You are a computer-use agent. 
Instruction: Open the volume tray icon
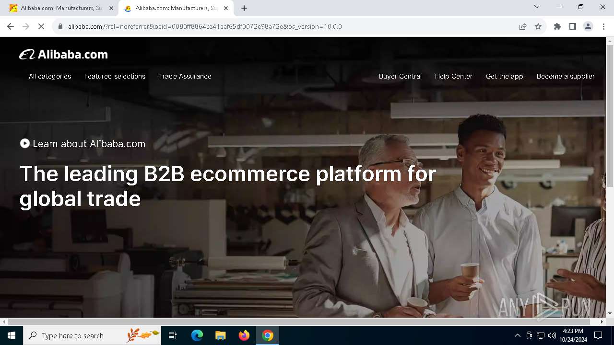552,335
